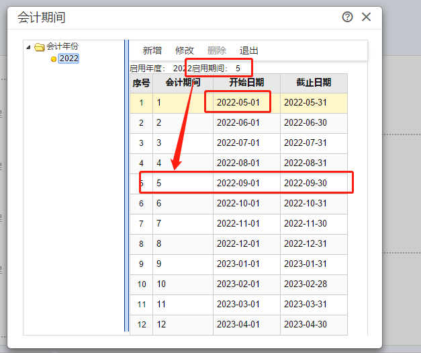The image size is (421, 353).
Task: Click the 退出 toolbar button
Action: pyautogui.click(x=248, y=50)
